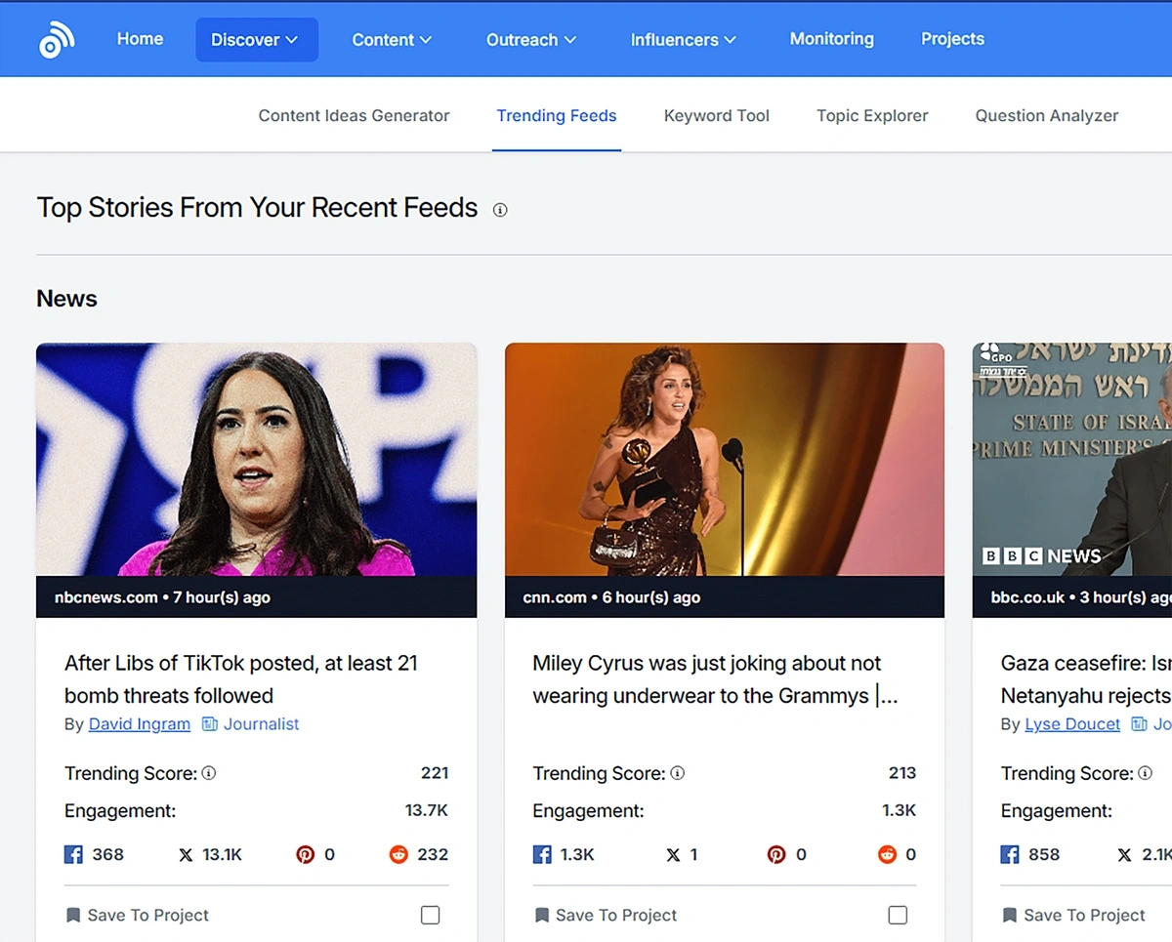Click X icon on bbc card
This screenshot has height=942, width=1172.
point(1124,855)
